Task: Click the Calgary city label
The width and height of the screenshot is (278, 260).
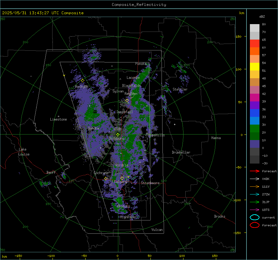Action: pos(120,182)
